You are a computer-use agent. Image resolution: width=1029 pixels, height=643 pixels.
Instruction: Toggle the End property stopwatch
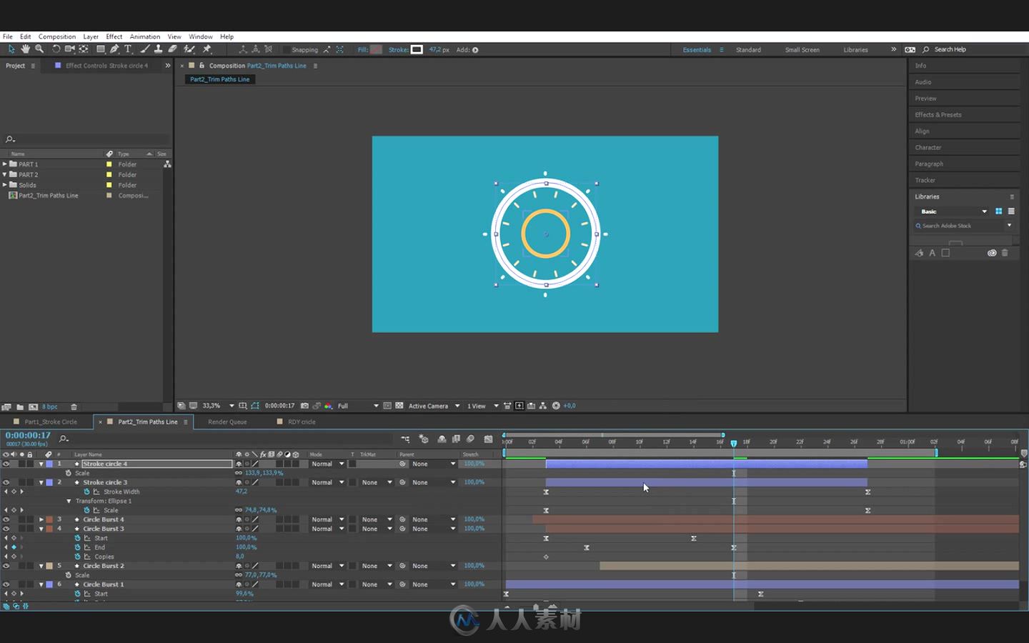[78, 547]
